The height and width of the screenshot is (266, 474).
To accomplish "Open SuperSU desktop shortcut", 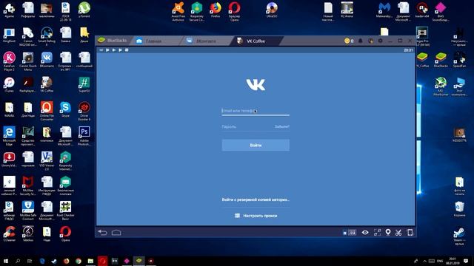I will (84, 84).
